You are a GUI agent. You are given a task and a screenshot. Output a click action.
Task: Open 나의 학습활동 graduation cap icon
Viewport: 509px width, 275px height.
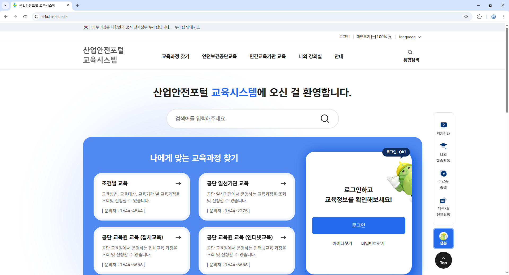coord(443,146)
